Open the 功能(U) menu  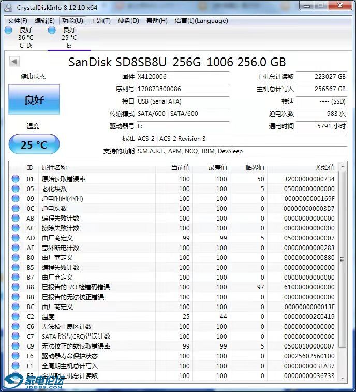[72, 21]
